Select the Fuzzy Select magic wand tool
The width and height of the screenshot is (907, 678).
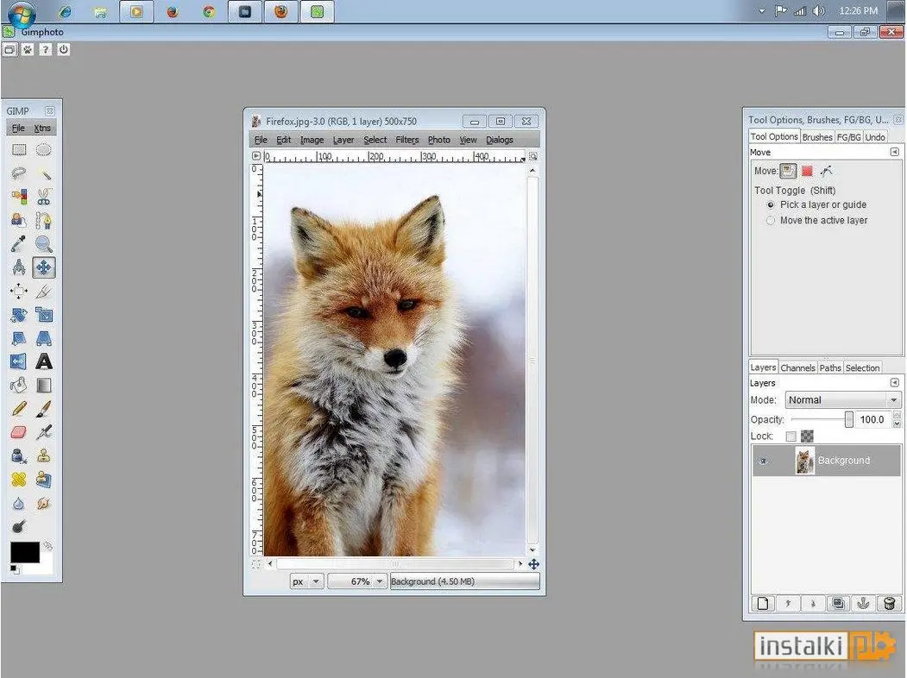tap(43, 173)
